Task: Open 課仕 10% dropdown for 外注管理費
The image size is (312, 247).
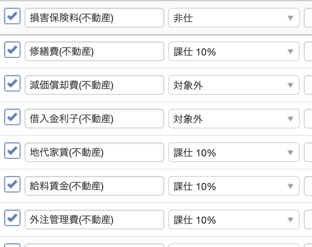Action: coord(234,220)
